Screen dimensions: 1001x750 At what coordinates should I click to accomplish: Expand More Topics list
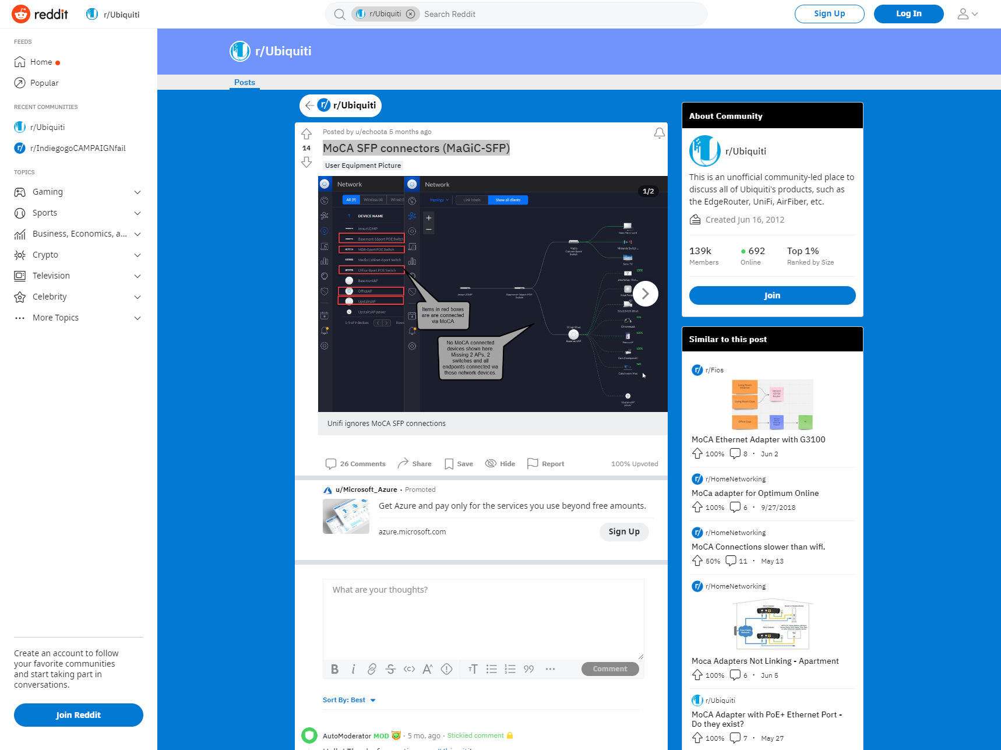79,318
